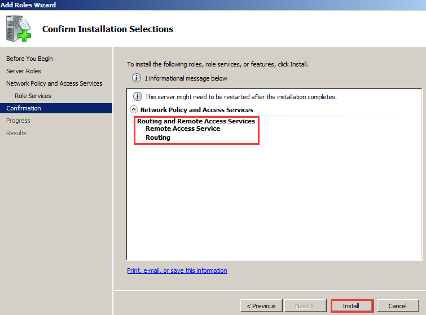
Task: Click the Progress step in sidebar
Action: 18,121
